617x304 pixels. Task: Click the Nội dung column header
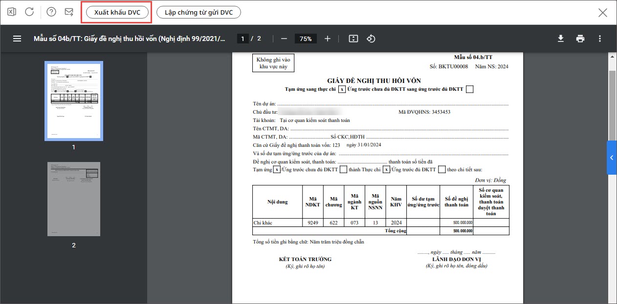click(278, 202)
